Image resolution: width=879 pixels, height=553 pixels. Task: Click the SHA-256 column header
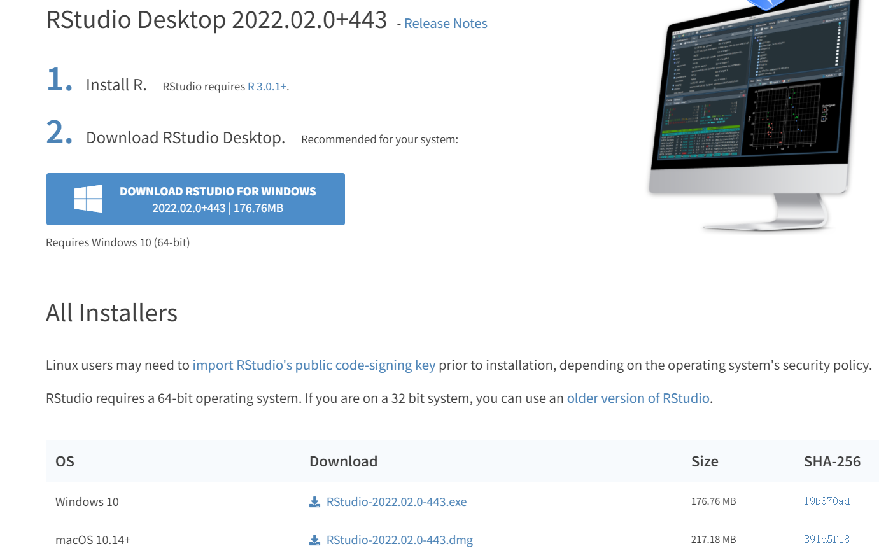(832, 461)
